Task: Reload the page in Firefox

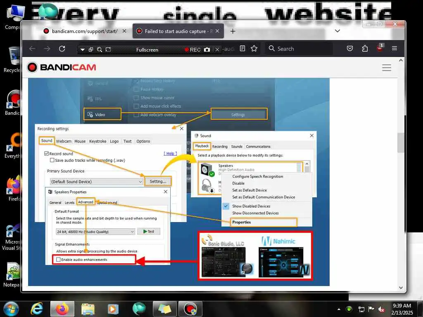Action: (x=62, y=49)
